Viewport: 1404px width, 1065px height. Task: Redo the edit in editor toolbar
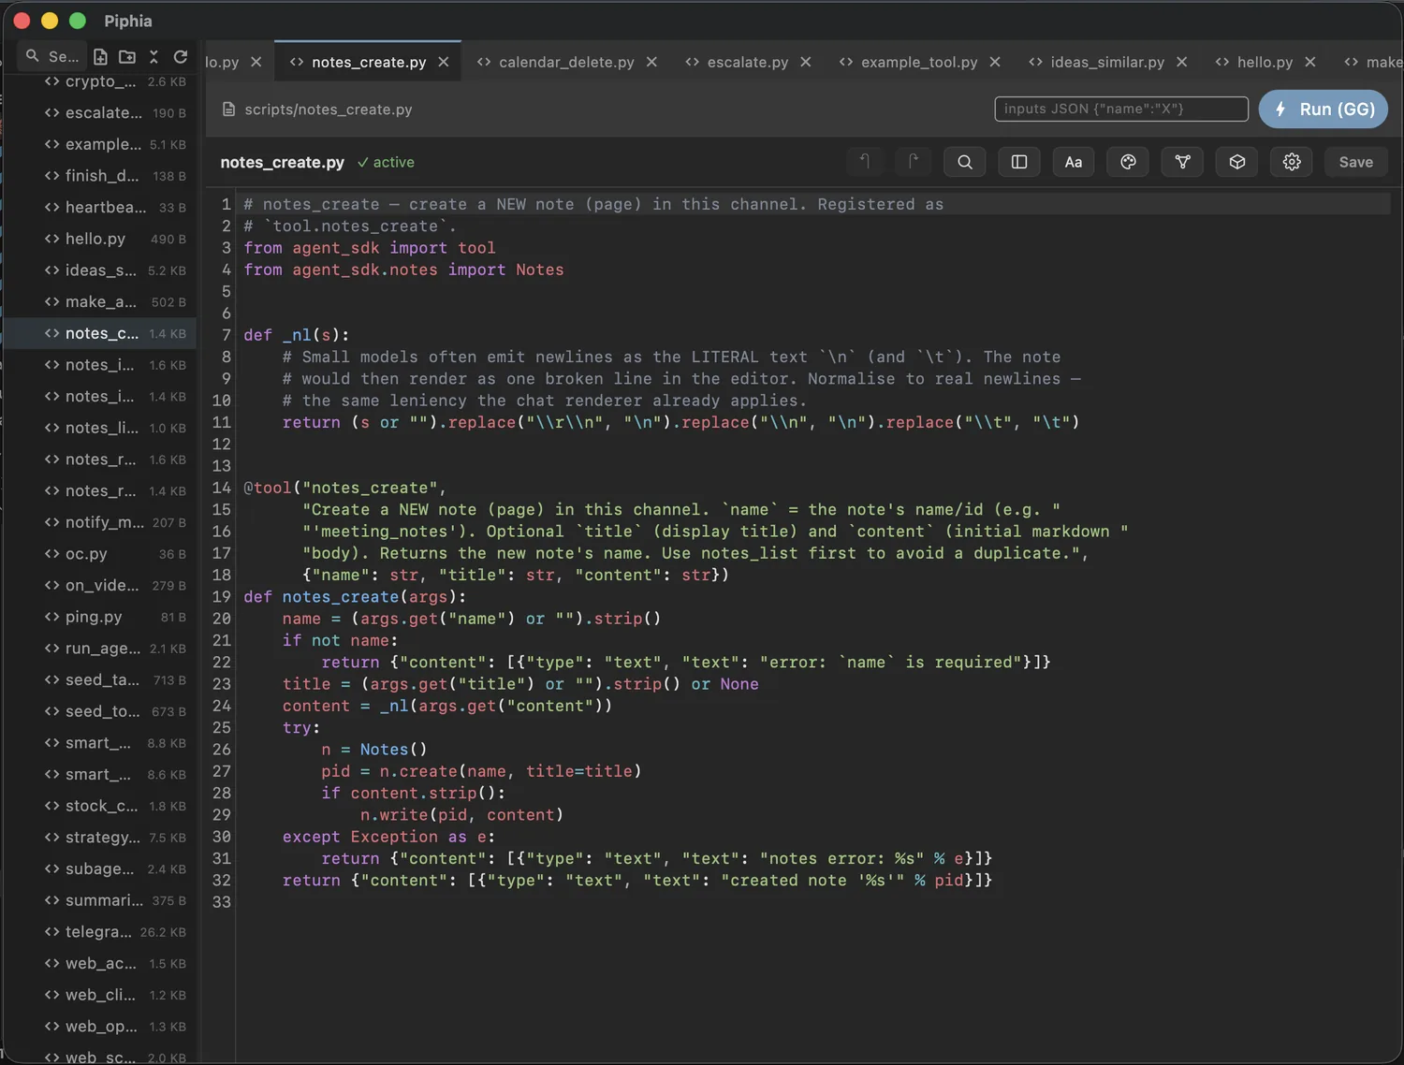(913, 162)
